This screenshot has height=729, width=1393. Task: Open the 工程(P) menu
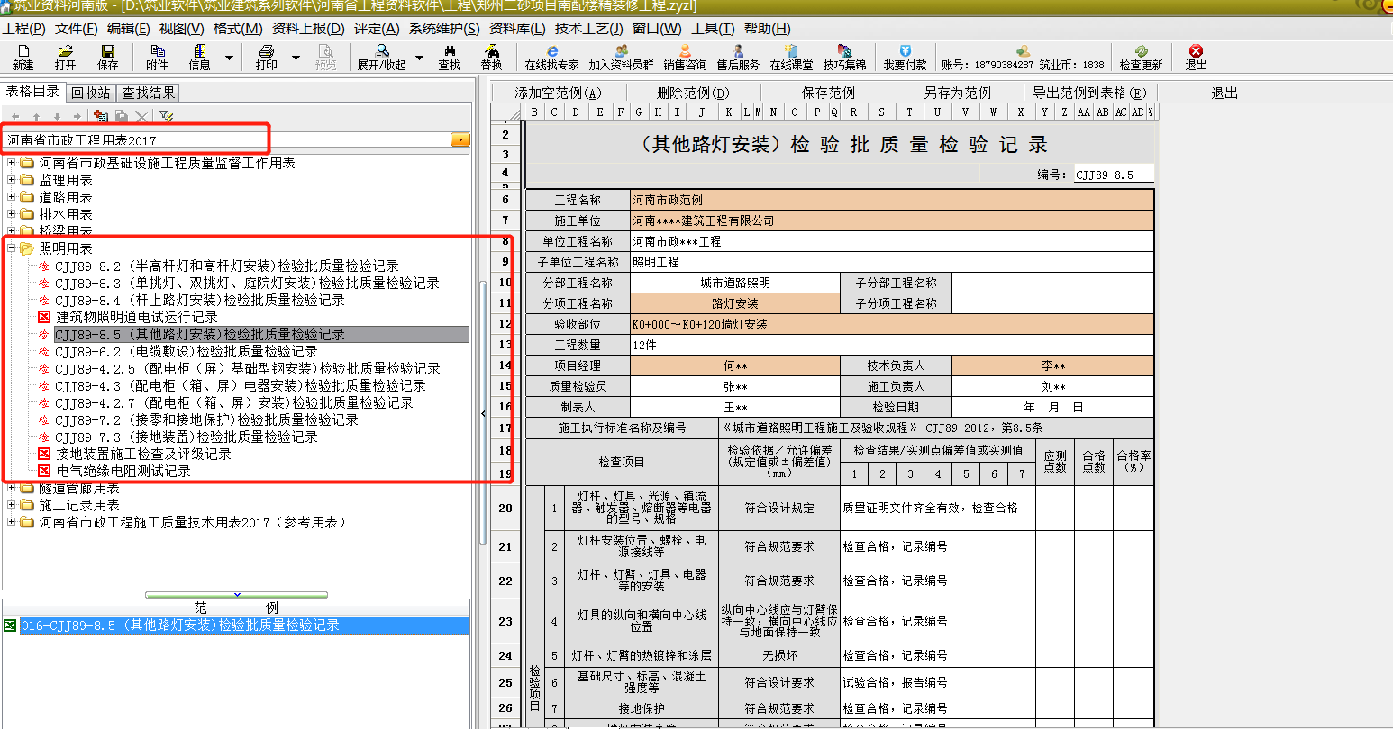pos(24,29)
